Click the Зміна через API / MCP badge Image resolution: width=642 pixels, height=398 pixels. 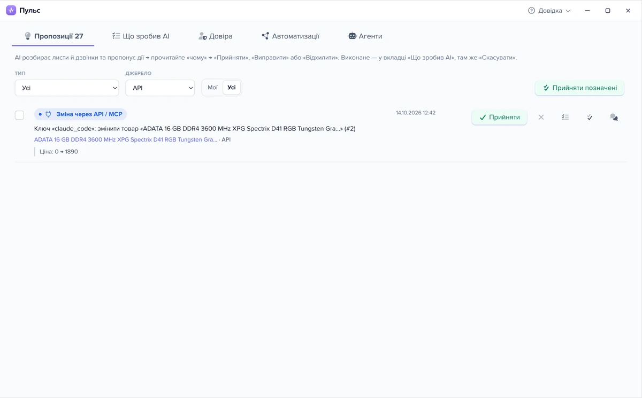pyautogui.click(x=80, y=114)
